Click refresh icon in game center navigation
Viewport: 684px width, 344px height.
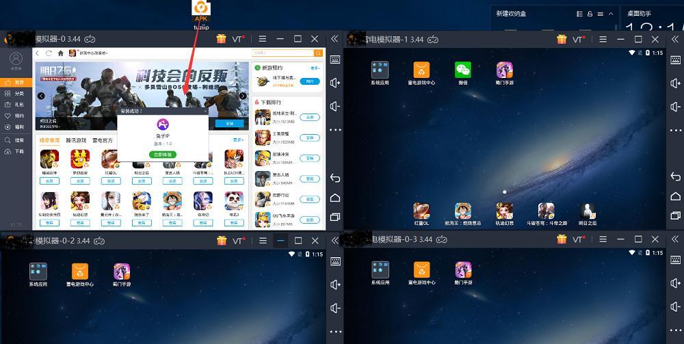tap(49, 53)
